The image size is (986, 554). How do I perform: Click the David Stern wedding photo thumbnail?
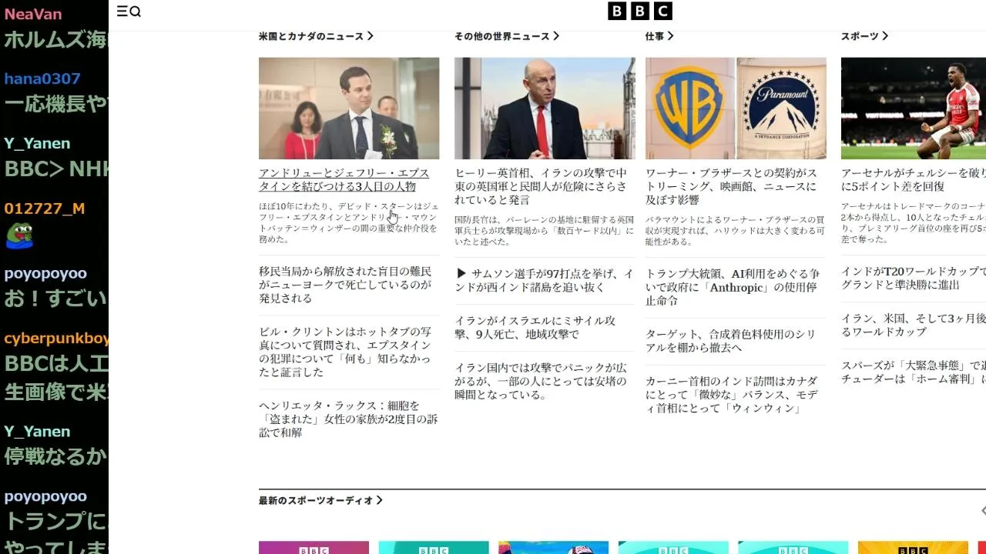[x=349, y=108]
